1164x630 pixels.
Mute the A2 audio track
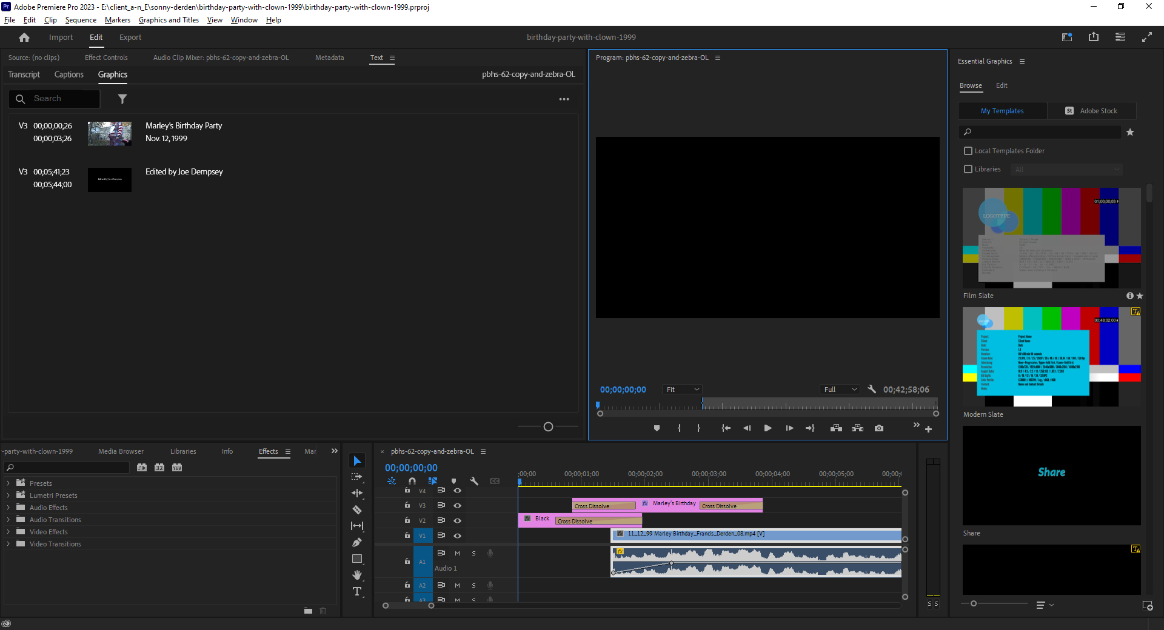point(457,585)
